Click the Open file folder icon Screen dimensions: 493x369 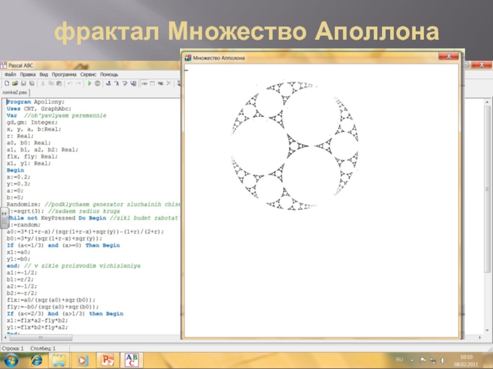[14, 83]
